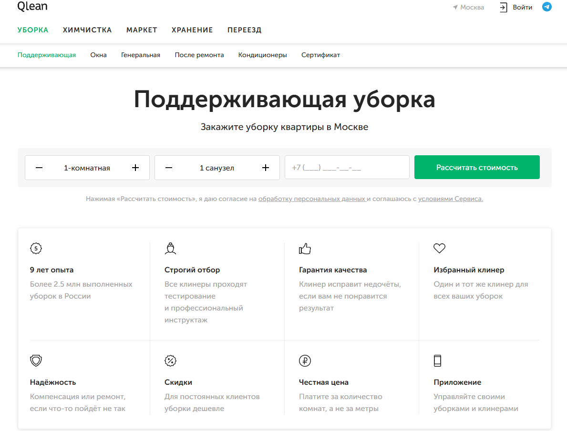567x431 pixels.
Task: Switch to the Генеральная tab
Action: (x=141, y=55)
